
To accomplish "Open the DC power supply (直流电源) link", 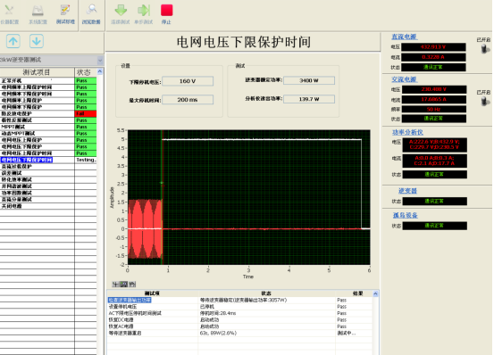I will click(x=404, y=37).
